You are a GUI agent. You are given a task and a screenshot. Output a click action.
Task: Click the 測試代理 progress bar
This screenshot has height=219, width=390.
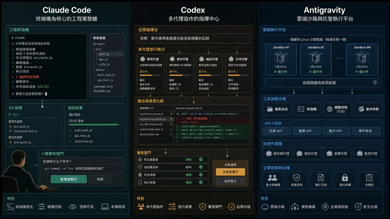click(209, 75)
